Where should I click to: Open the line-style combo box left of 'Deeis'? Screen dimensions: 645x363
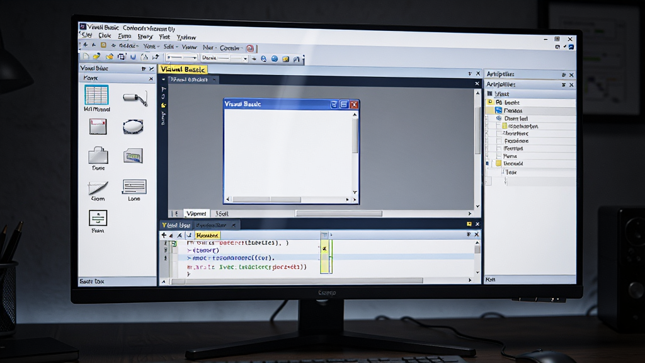[182, 57]
